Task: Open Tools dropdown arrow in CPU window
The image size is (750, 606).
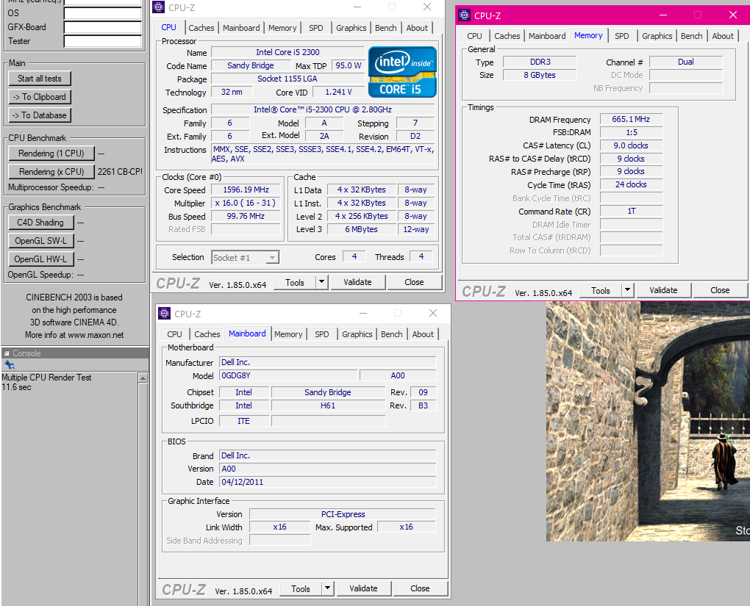Action: [x=322, y=282]
